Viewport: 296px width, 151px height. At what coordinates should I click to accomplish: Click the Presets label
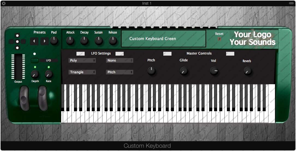coord(40,32)
